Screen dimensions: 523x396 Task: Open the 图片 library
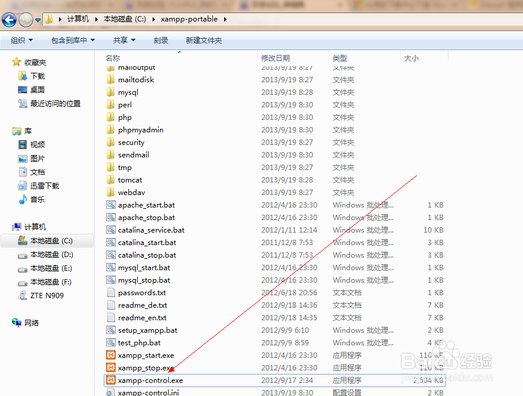click(x=32, y=159)
